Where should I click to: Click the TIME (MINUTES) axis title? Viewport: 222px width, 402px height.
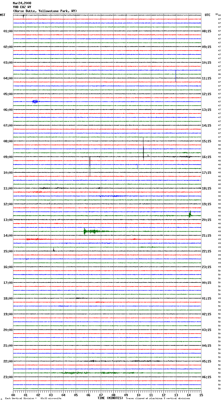tap(110, 398)
